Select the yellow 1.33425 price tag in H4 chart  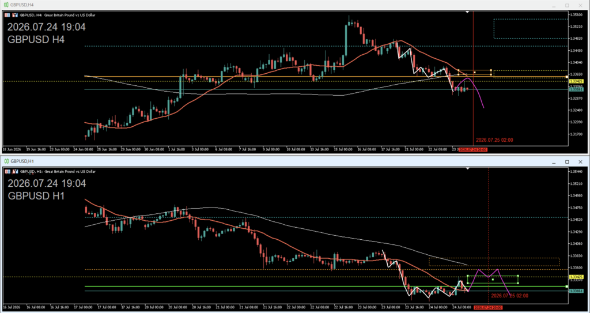tap(576, 81)
